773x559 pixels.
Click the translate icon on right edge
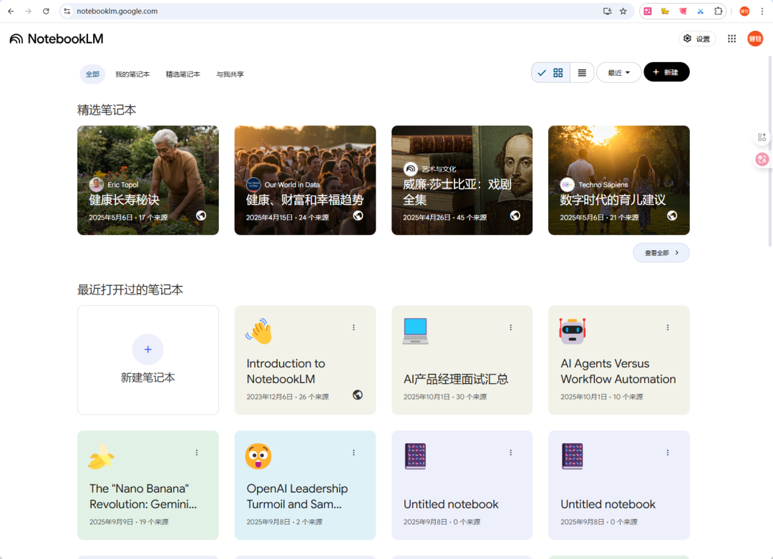click(x=762, y=159)
